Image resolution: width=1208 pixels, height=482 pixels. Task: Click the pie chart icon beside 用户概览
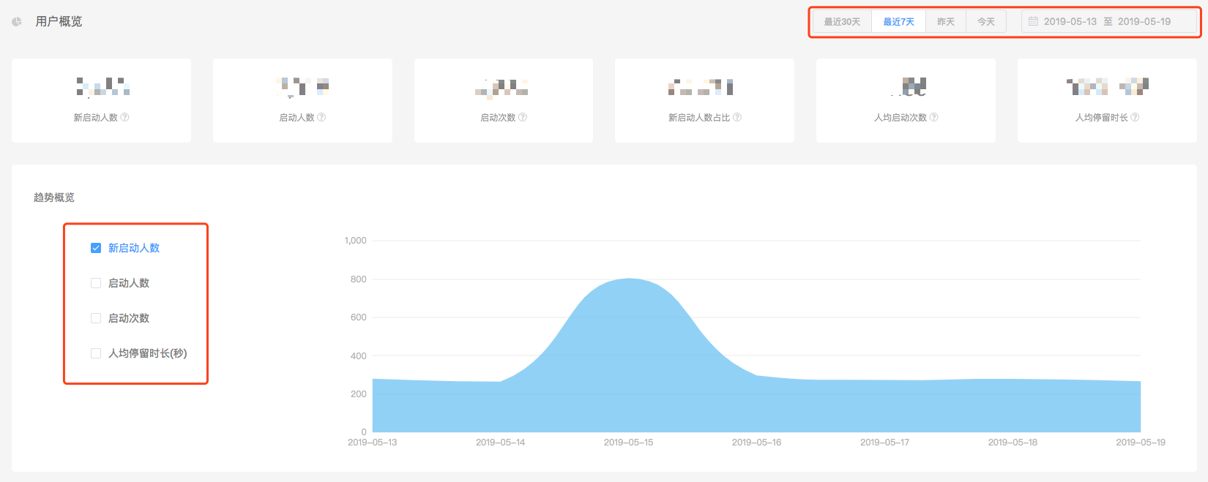click(x=17, y=22)
